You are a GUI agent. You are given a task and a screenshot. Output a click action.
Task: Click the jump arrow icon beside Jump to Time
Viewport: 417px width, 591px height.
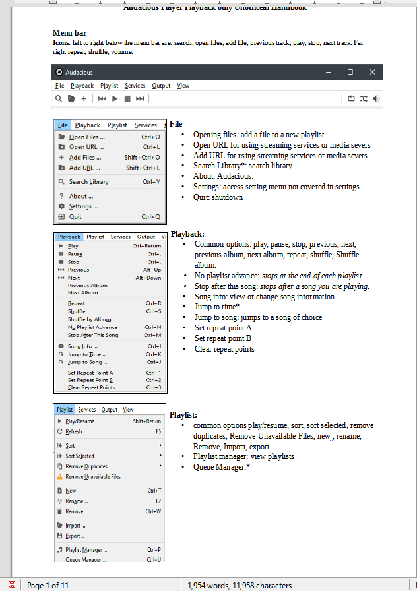(61, 354)
